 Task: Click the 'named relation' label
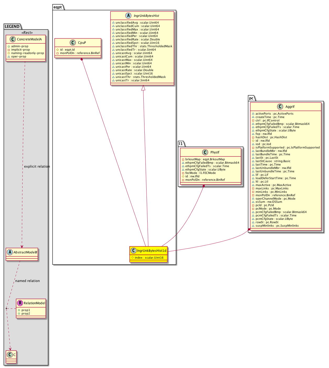tap(28, 281)
